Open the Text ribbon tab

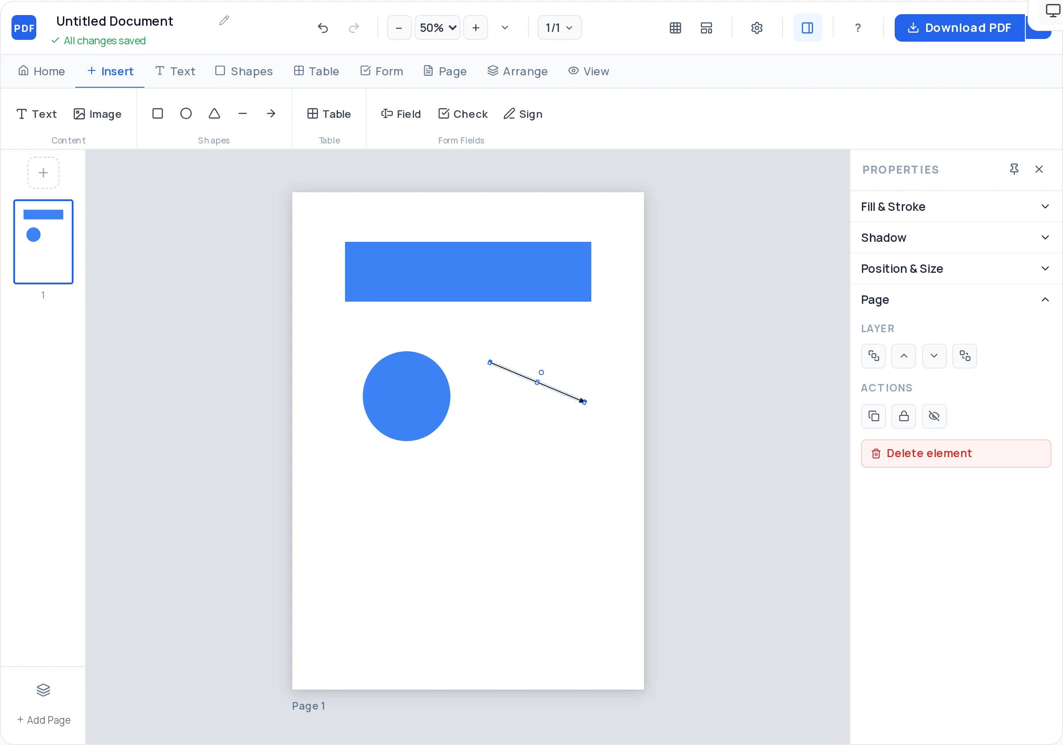pyautogui.click(x=175, y=71)
